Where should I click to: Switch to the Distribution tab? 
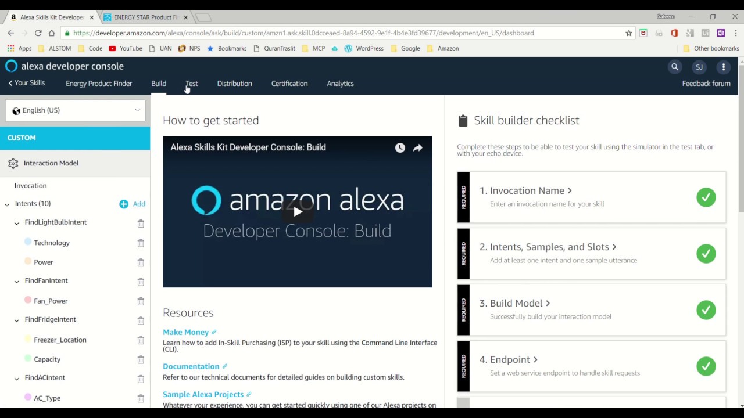(234, 84)
